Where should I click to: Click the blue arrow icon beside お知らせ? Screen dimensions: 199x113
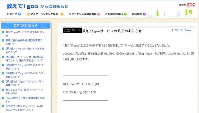click(x=19, y=14)
